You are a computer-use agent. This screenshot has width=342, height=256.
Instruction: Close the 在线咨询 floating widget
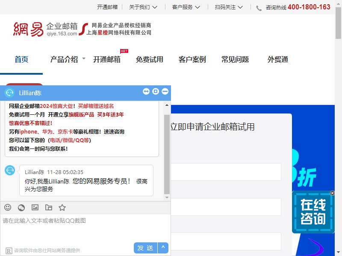(332, 193)
